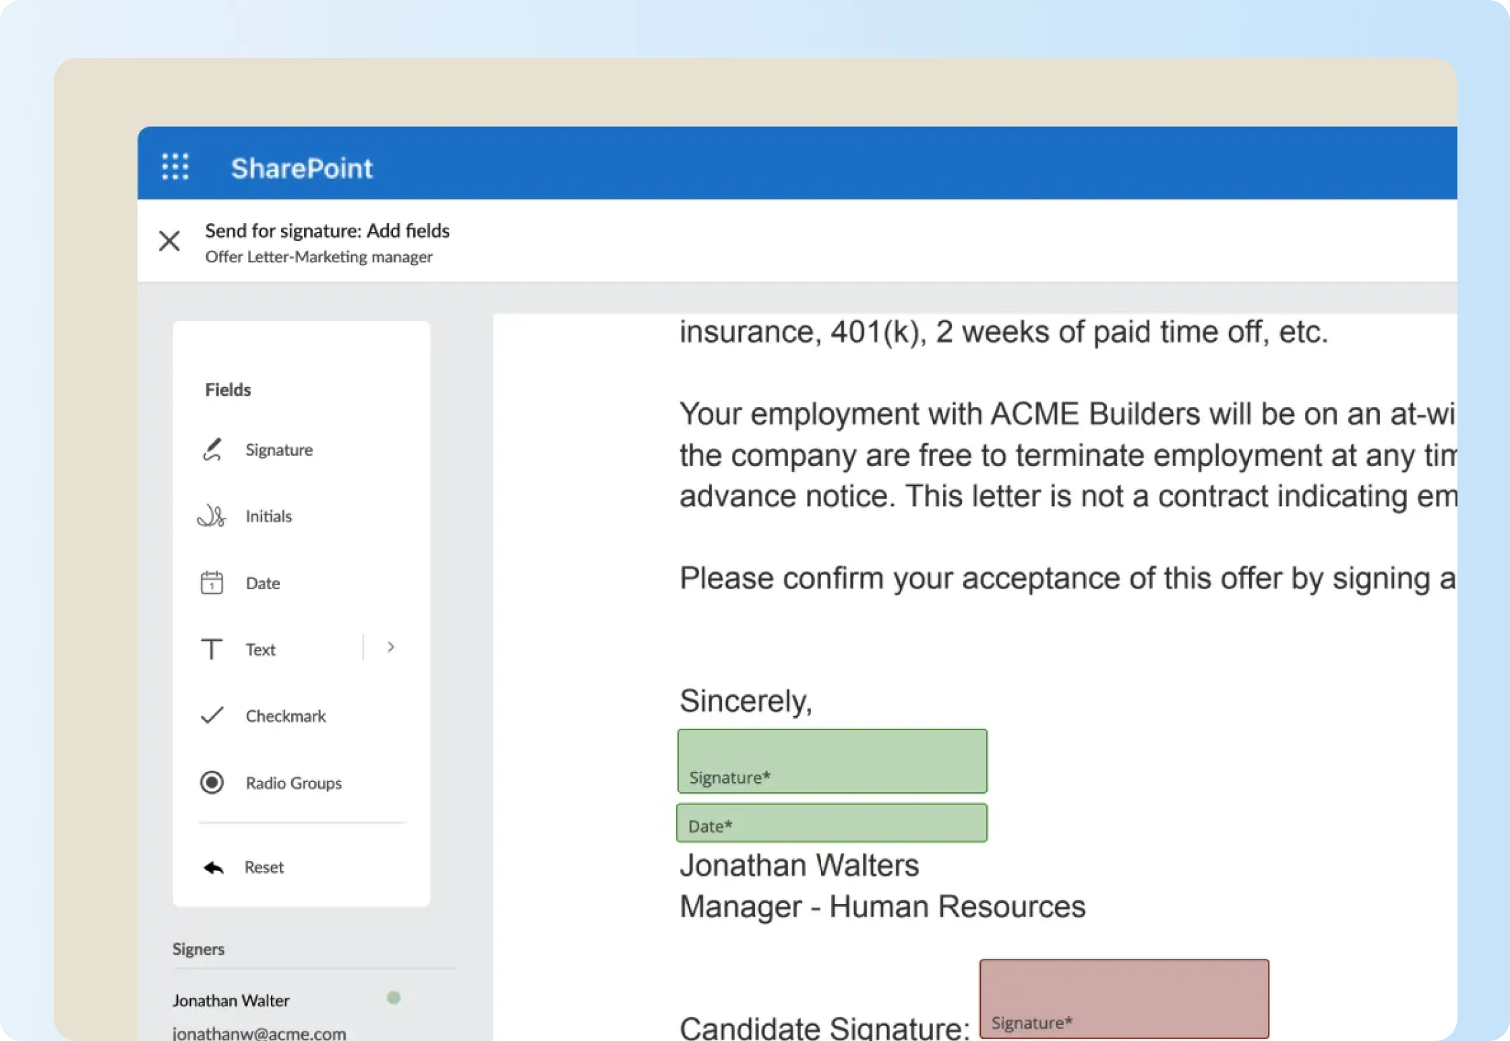Select the Initials scribble icon
The height and width of the screenshot is (1041, 1510).
pyautogui.click(x=212, y=516)
